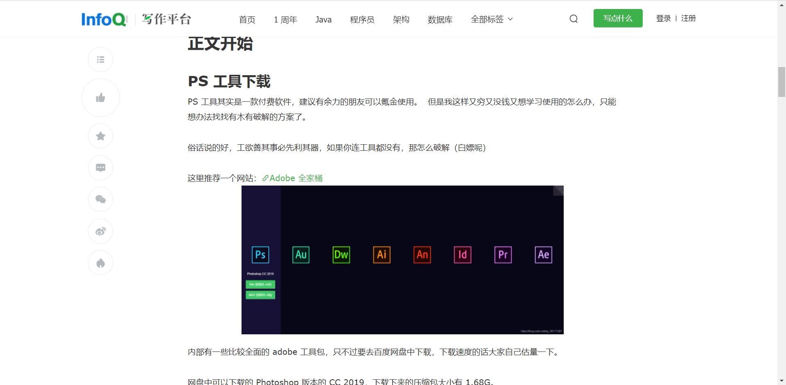Open the 数据库 menu item
This screenshot has width=786, height=385.
click(x=440, y=20)
